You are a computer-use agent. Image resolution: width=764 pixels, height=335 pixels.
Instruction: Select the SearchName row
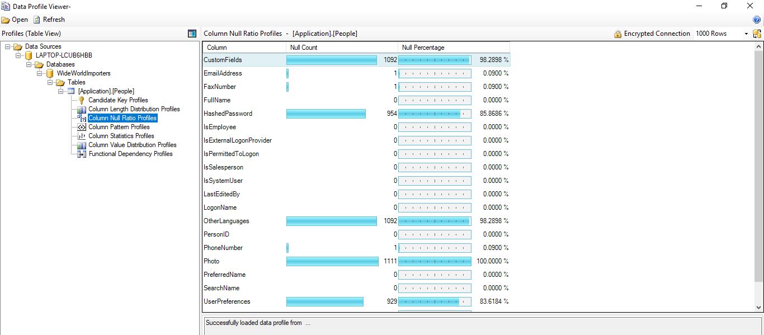[356, 288]
